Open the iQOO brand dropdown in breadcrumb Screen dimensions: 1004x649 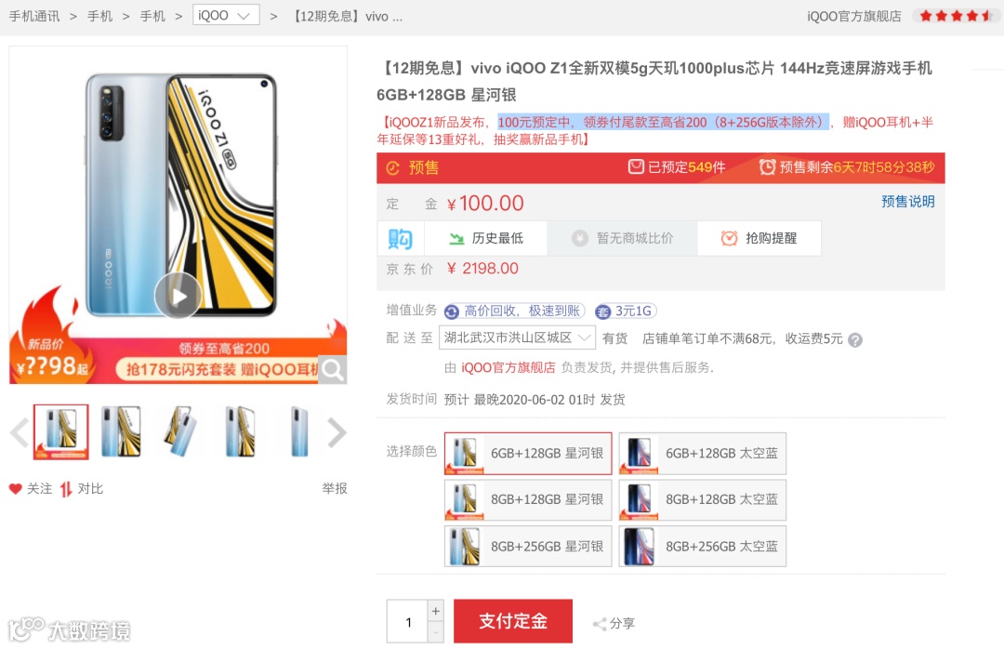pyautogui.click(x=226, y=15)
